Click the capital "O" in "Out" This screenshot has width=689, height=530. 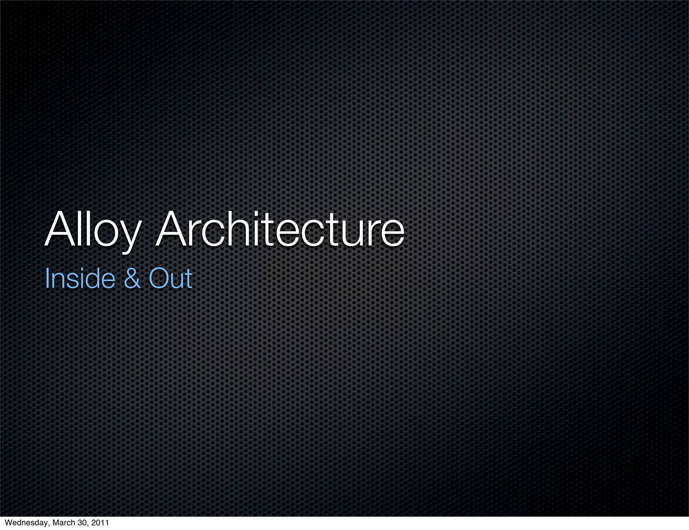[158, 278]
